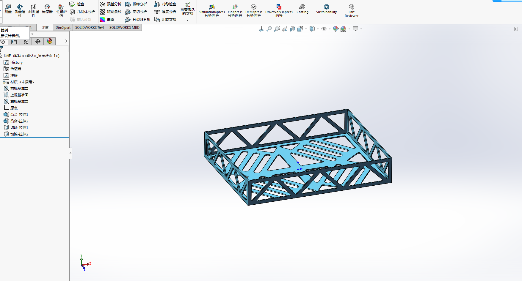Open 几何体分析 geometry analysis
The height and width of the screenshot is (281, 522).
click(x=82, y=12)
